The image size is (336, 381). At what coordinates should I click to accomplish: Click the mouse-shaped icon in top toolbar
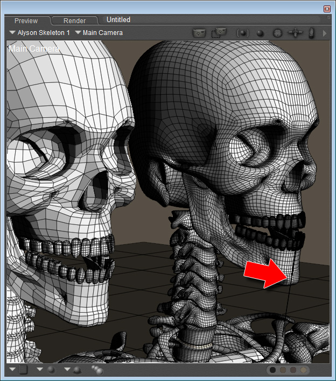[311, 33]
